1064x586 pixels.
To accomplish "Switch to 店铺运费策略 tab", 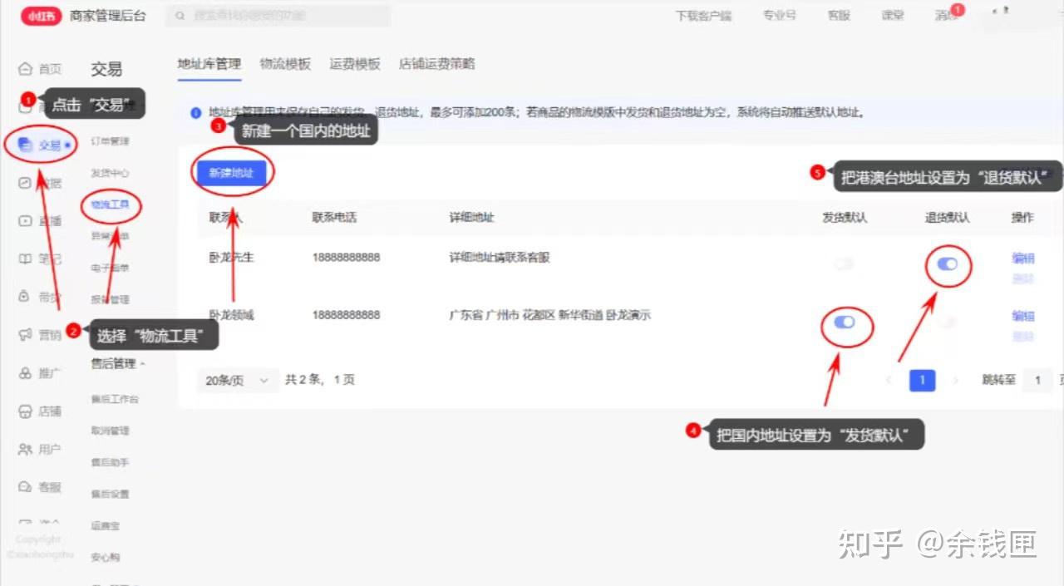I will coord(437,64).
